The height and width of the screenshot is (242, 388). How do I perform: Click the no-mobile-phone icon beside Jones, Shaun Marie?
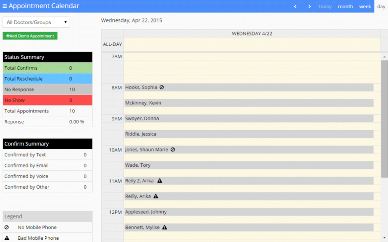tap(173, 150)
